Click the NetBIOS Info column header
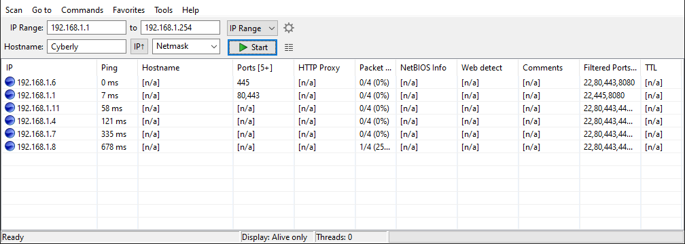685x244 pixels. [x=427, y=68]
